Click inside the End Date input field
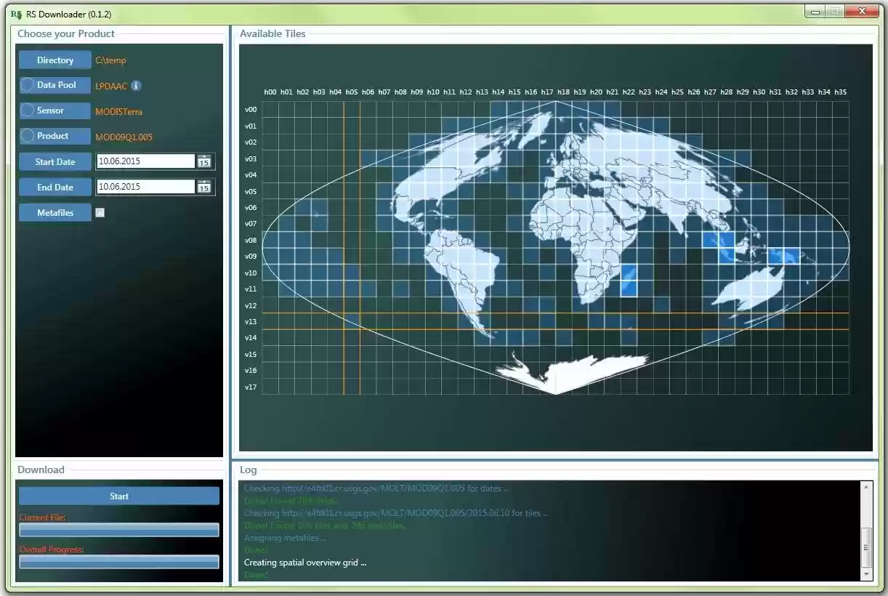 coord(142,187)
